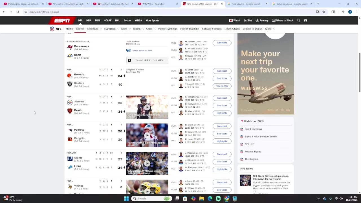The height and width of the screenshot is (203, 361).
Task: Open the ESPN Bet link
Action: point(248,21)
